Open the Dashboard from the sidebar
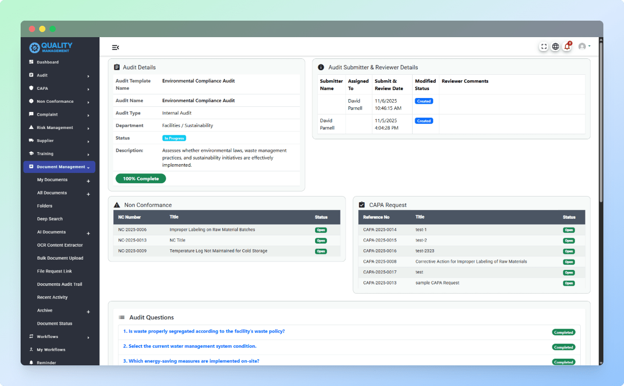Screen dimensions: 624x386 coord(49,62)
